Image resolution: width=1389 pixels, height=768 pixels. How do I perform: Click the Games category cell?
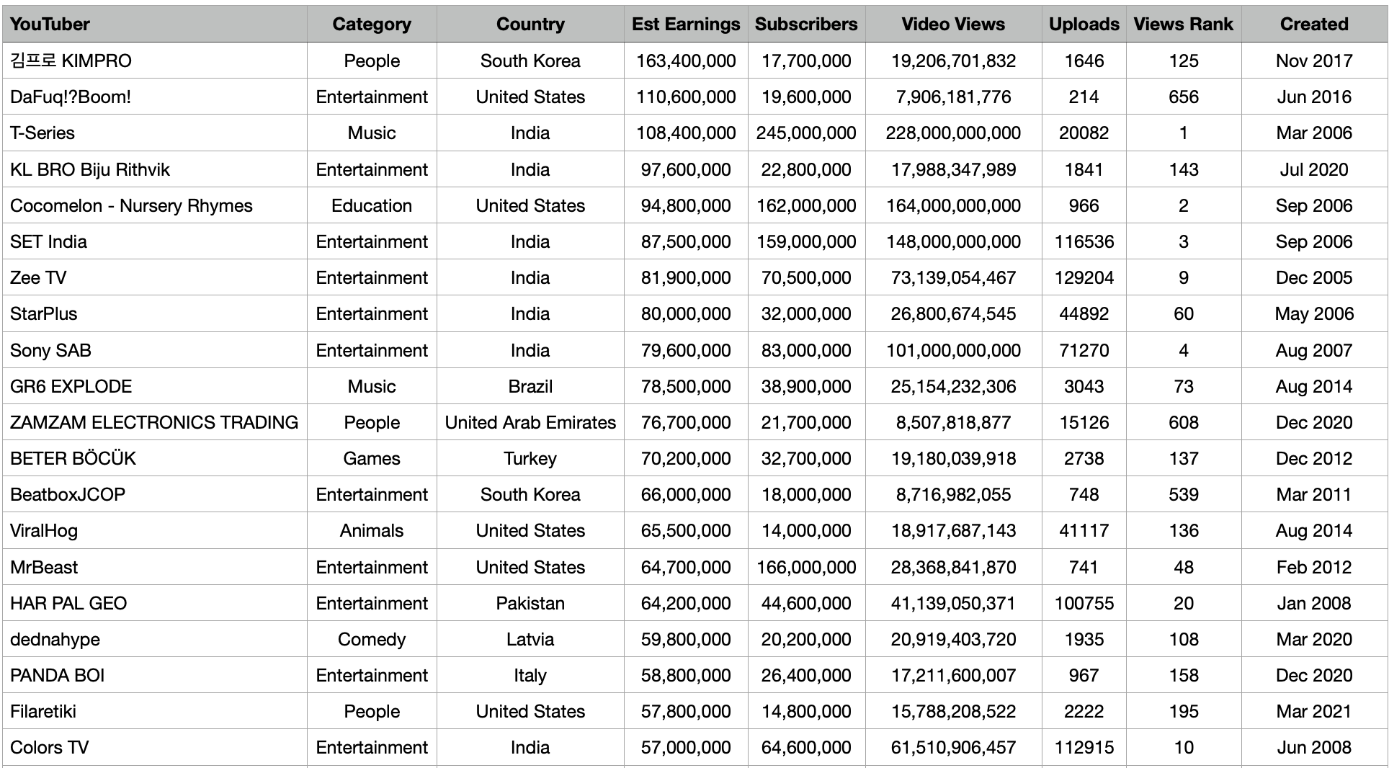click(x=372, y=458)
